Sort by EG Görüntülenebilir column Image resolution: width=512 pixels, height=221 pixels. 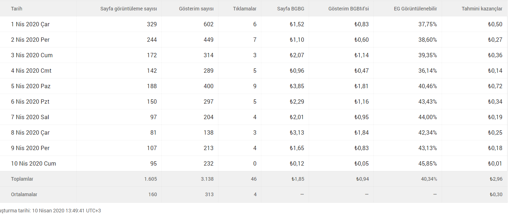[415, 9]
